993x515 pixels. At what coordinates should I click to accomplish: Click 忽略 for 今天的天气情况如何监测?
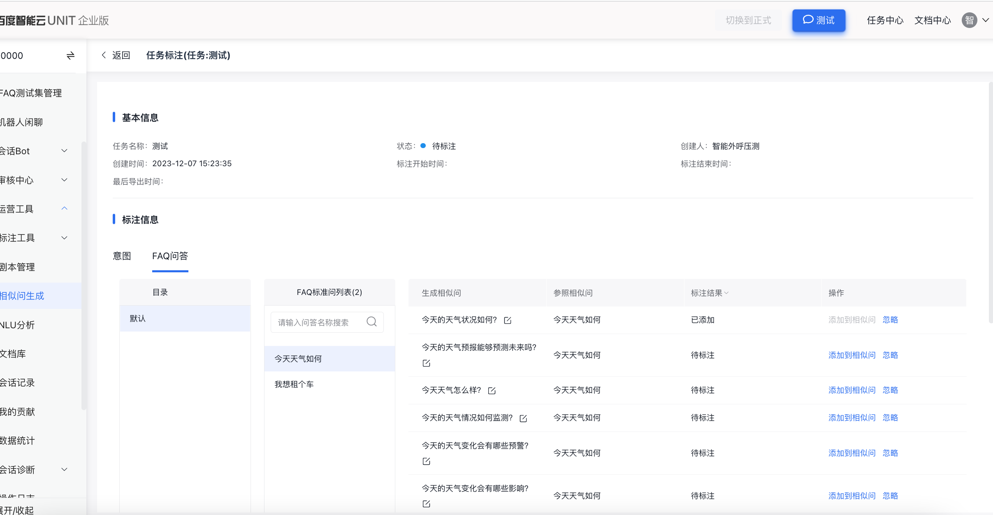pos(890,418)
